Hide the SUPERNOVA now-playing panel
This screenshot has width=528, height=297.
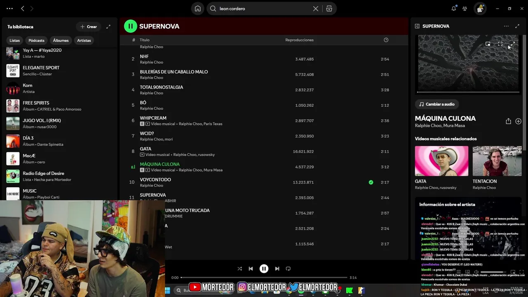[x=417, y=26]
